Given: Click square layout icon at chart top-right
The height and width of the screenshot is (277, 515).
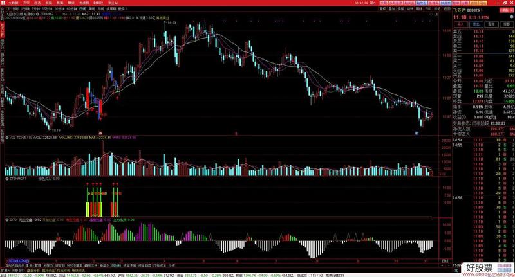Looking at the screenshot, I should [436, 14].
